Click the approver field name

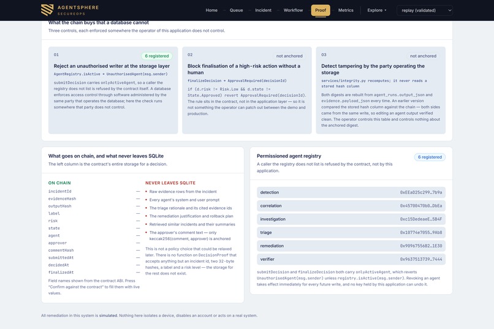[58, 243]
